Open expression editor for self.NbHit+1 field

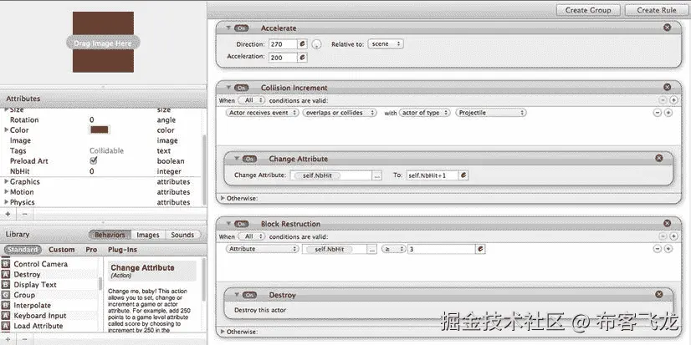463,175
